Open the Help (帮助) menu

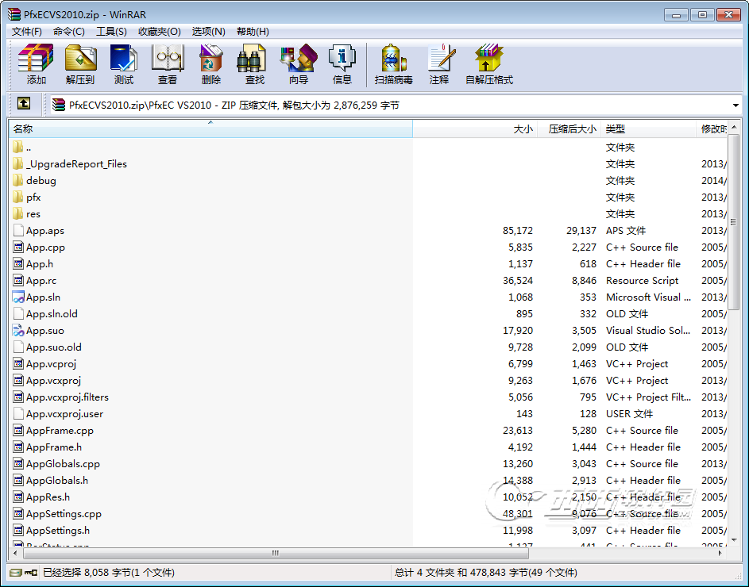[x=253, y=32]
